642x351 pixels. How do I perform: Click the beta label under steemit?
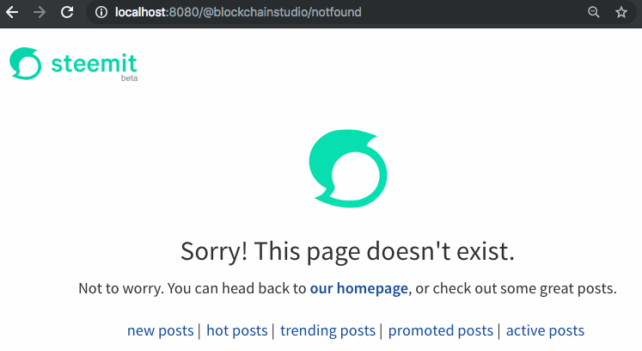(x=130, y=78)
